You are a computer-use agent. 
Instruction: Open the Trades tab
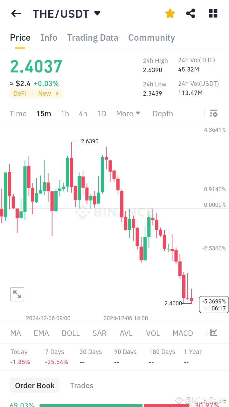81,385
